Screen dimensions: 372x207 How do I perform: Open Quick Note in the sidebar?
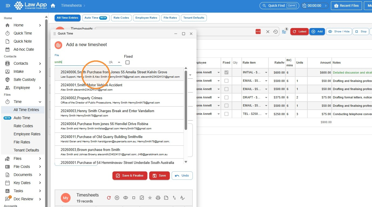(x=23, y=41)
